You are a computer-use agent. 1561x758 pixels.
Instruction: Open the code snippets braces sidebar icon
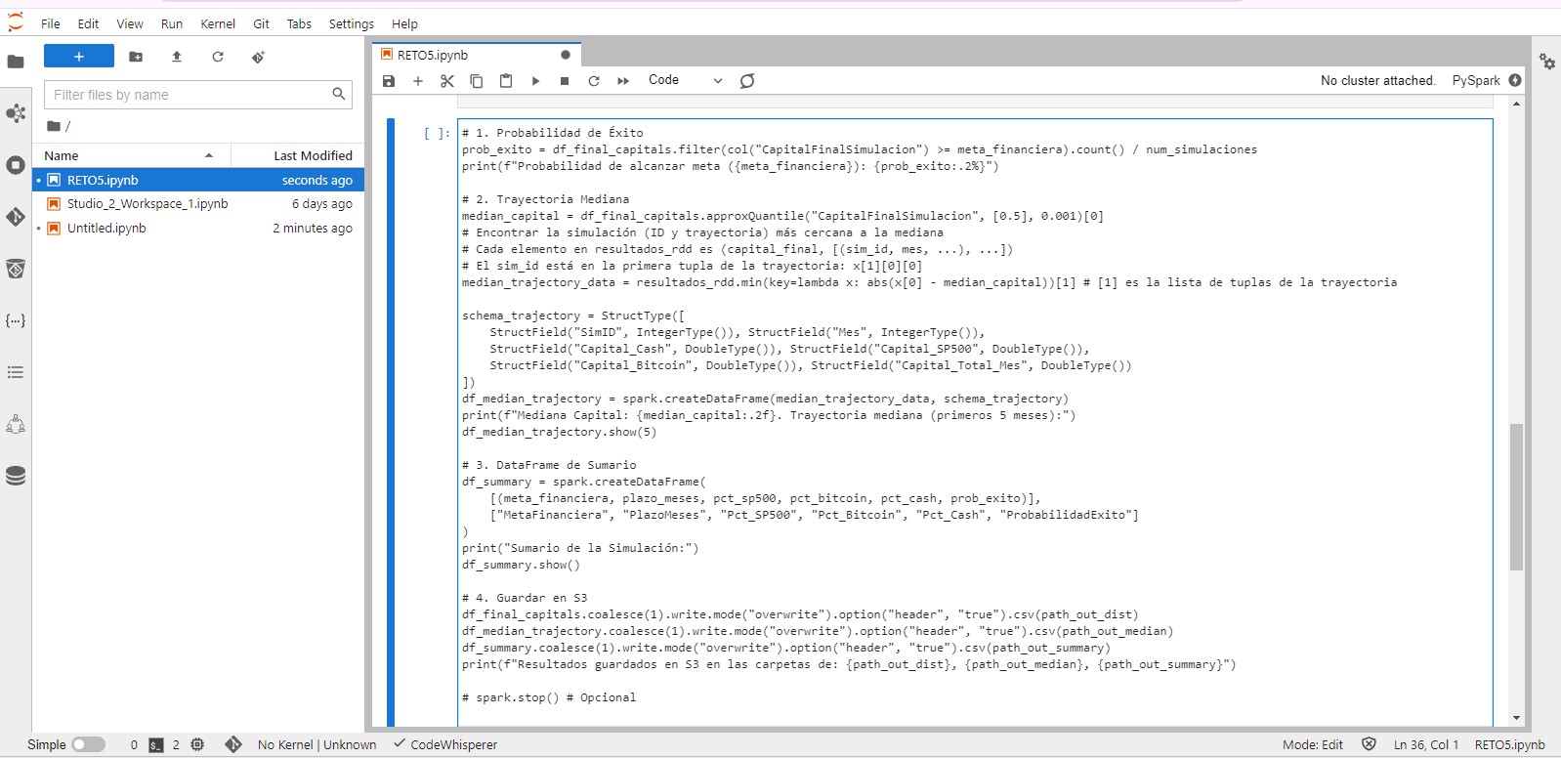(x=16, y=320)
